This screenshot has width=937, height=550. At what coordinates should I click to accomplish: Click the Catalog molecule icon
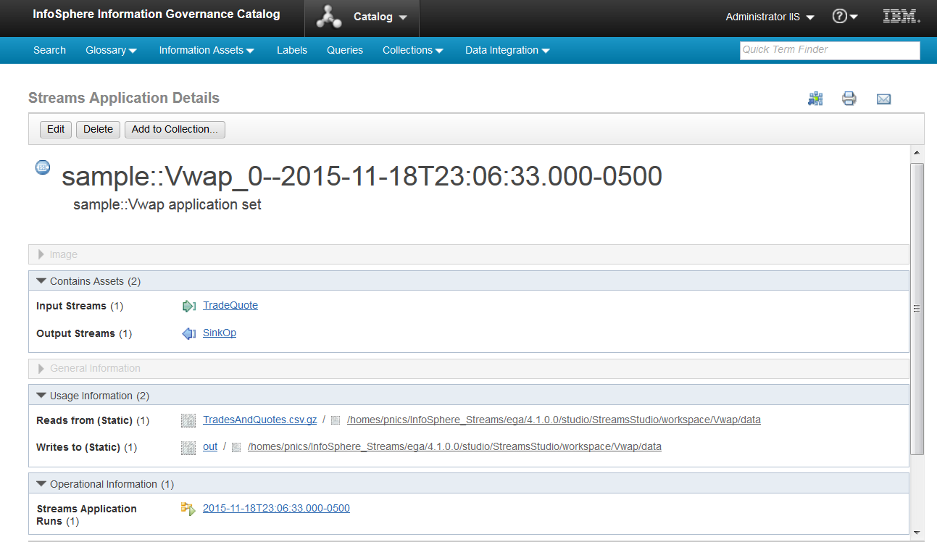tap(332, 17)
